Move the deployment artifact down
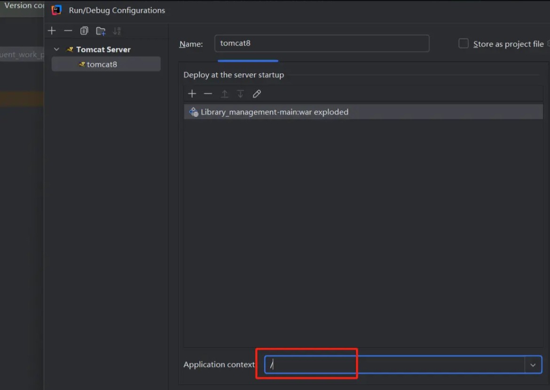 click(x=240, y=94)
